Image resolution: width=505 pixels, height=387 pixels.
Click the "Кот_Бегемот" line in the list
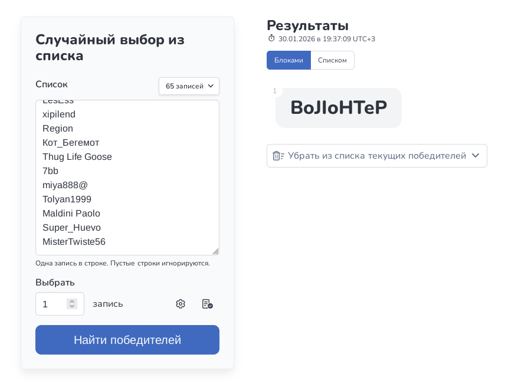[x=71, y=143]
